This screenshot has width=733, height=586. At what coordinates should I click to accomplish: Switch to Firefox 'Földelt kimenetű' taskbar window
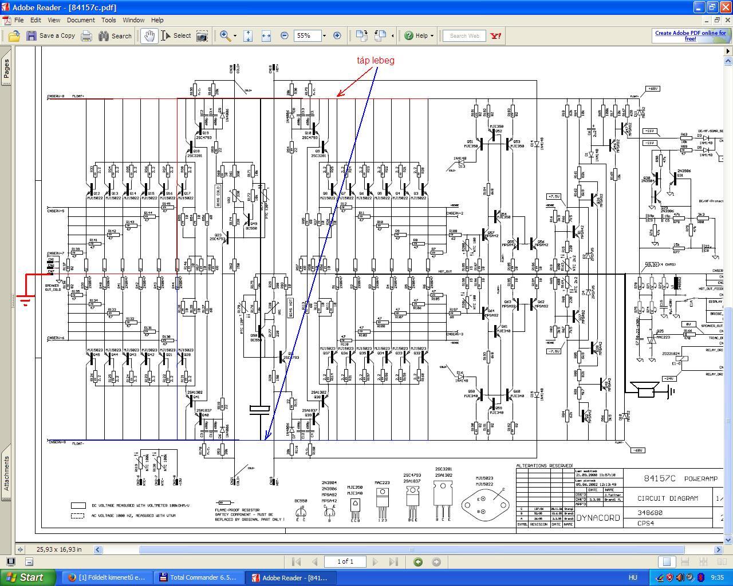(107, 577)
